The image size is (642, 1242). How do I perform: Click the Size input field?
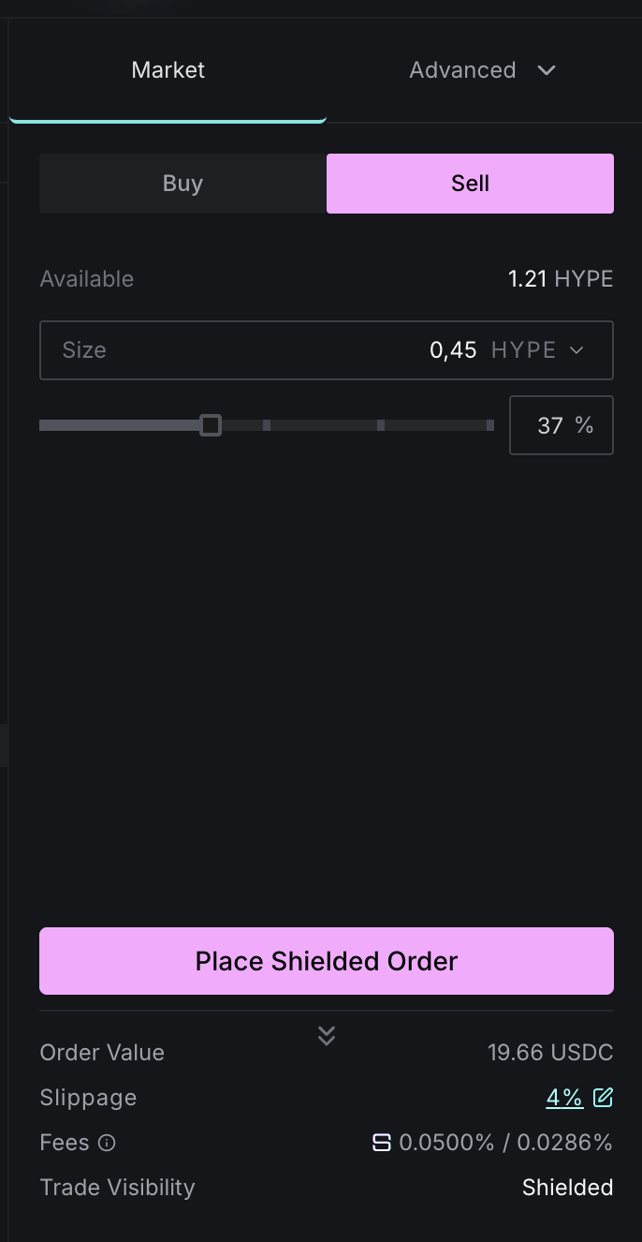point(327,350)
